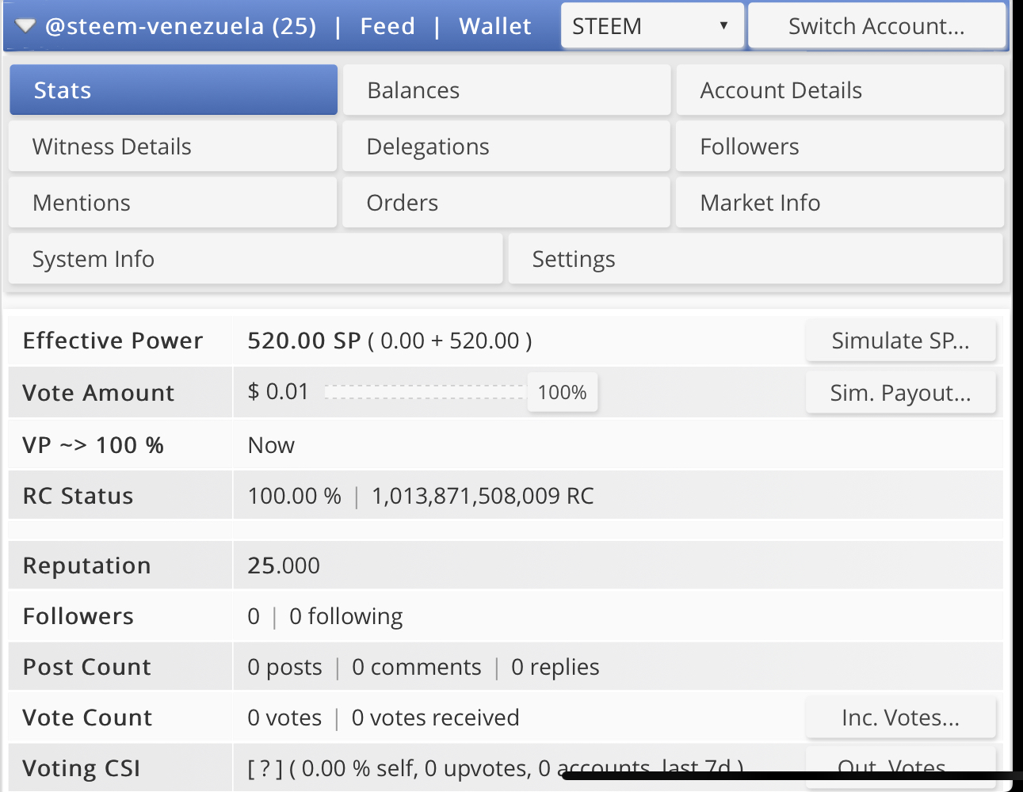Click the 'Now' VP recharge value
The width and height of the screenshot is (1023, 792).
[271, 445]
